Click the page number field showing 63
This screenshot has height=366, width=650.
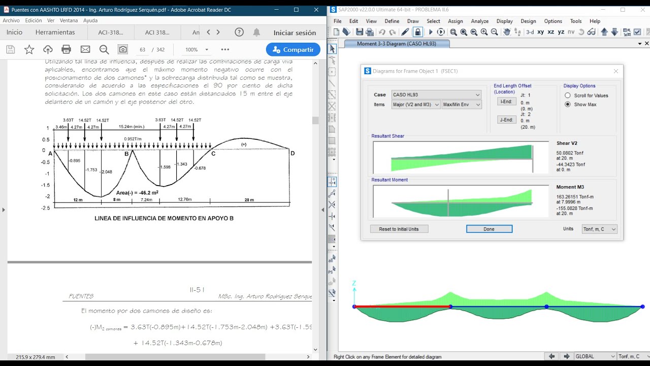point(142,50)
